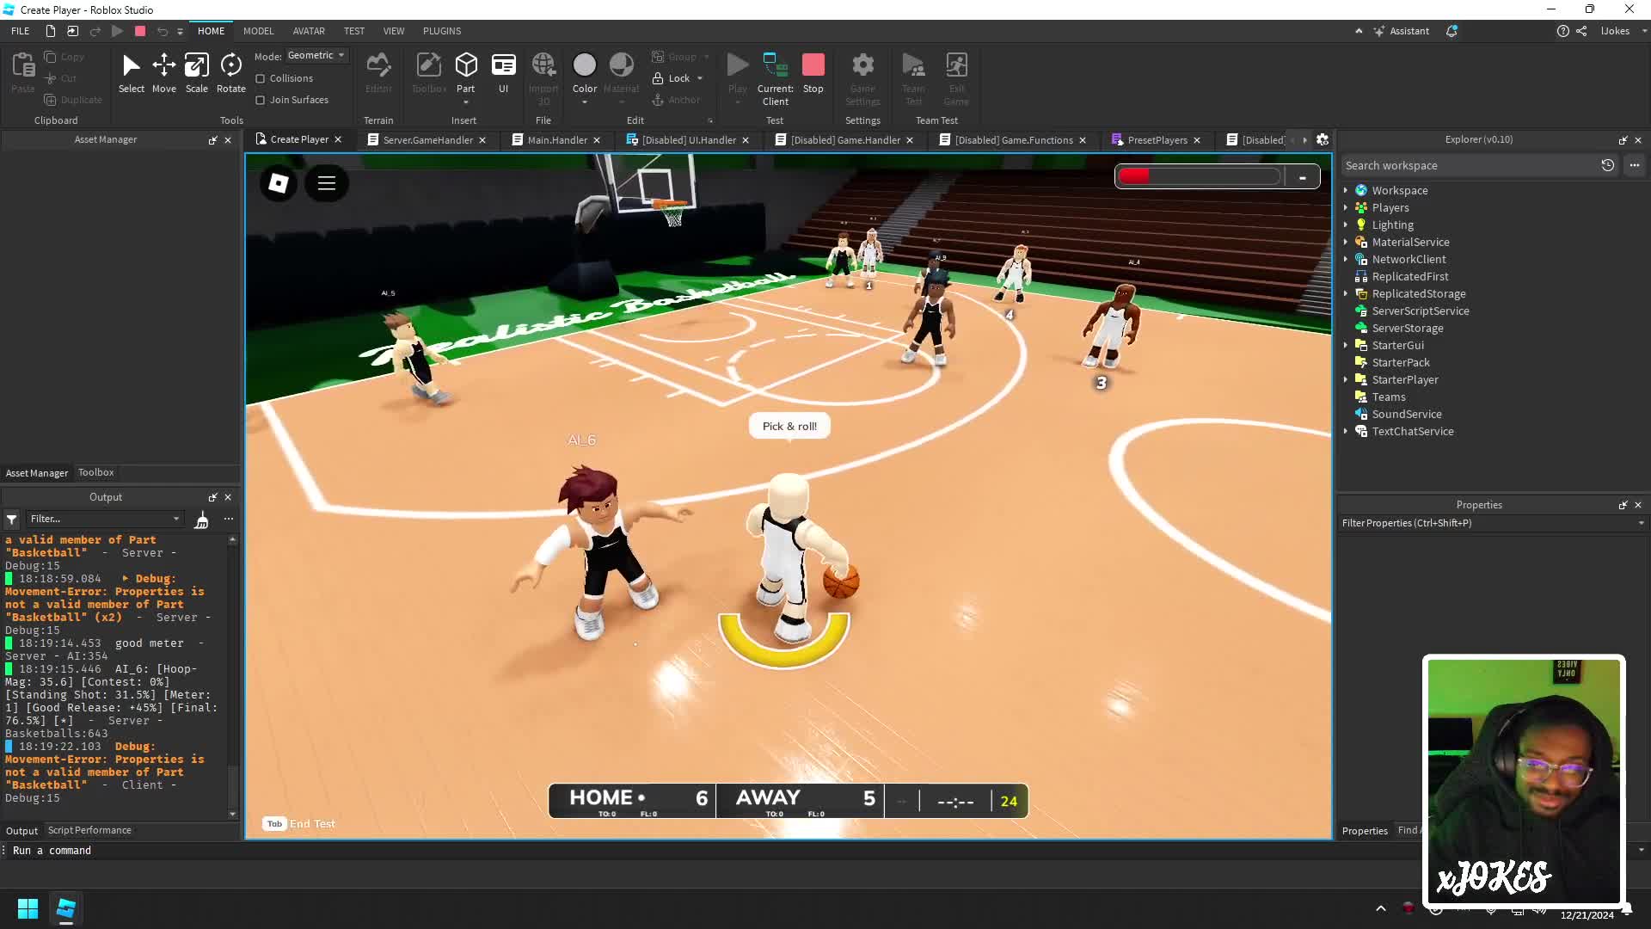This screenshot has height=929, width=1651.
Task: Close the Create Player tab
Action: click(x=338, y=139)
